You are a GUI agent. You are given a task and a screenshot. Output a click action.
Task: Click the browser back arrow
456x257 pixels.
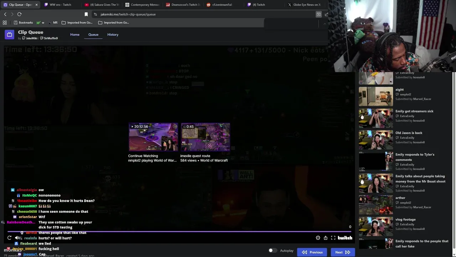5,14
